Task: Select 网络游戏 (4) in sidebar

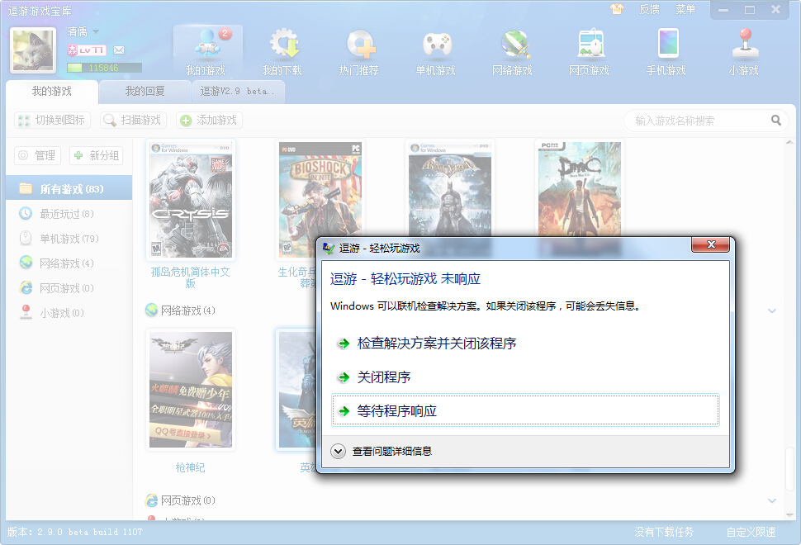Action: (69, 263)
